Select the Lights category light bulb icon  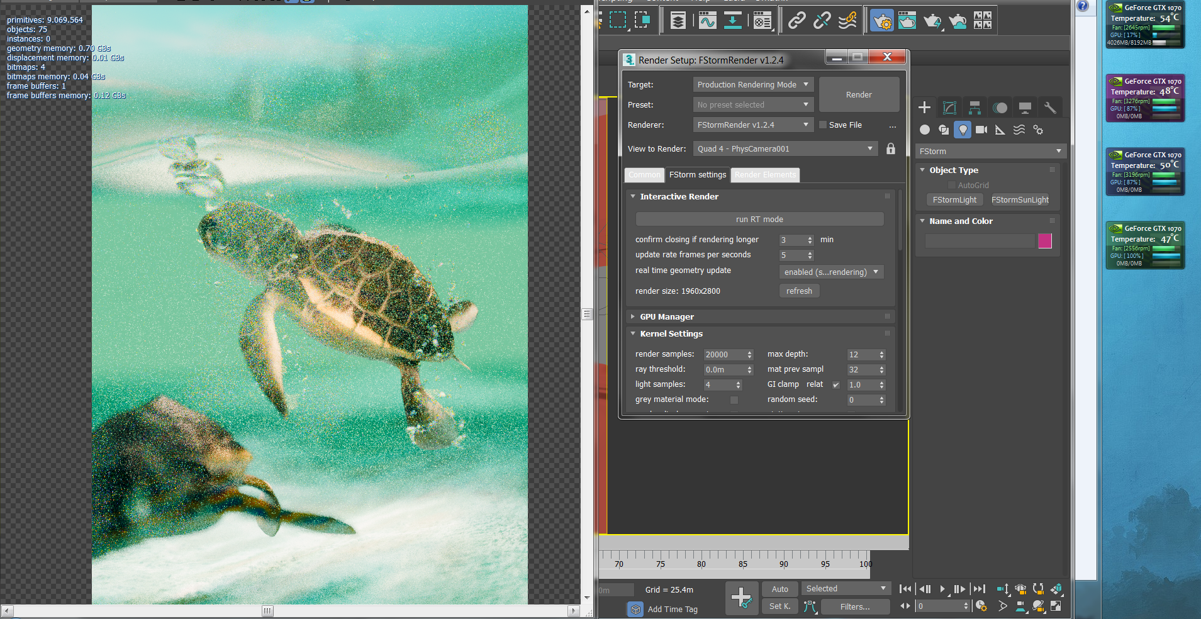pyautogui.click(x=963, y=130)
